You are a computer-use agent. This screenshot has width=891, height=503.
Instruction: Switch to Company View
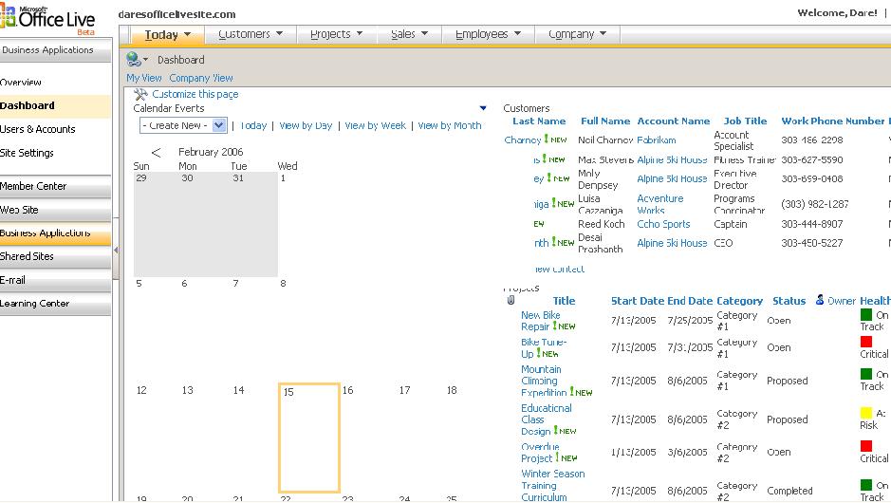[201, 78]
